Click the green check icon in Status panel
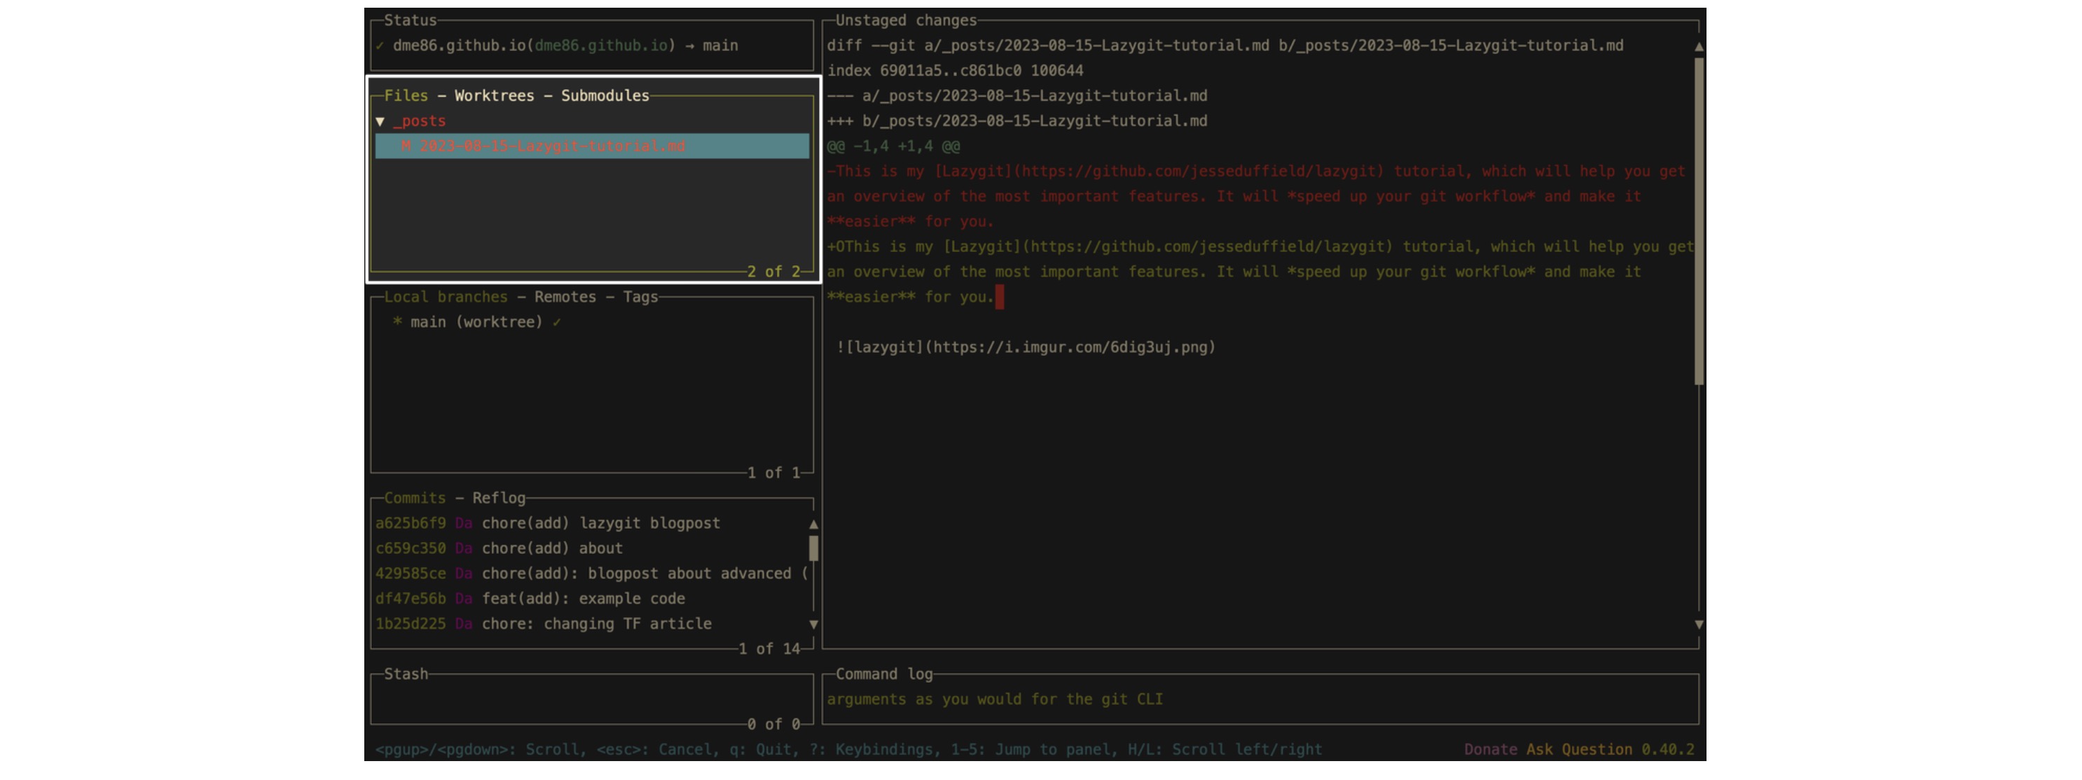The image size is (2082, 780). coord(379,46)
